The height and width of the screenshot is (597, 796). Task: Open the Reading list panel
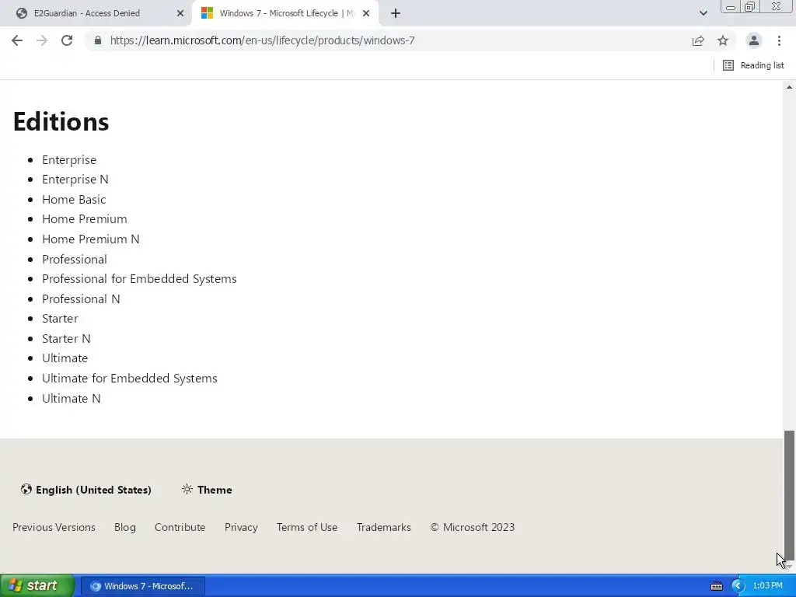pos(753,65)
